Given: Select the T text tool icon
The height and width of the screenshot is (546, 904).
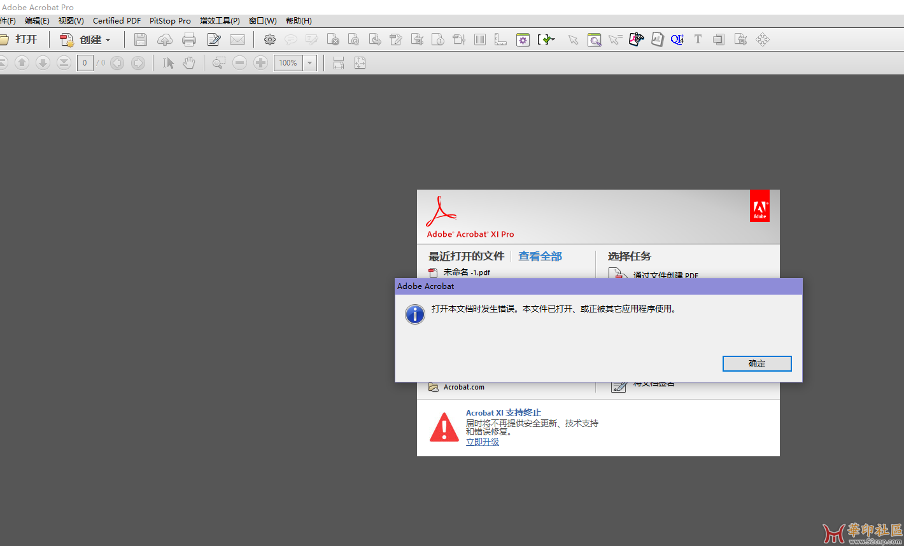Looking at the screenshot, I should pyautogui.click(x=698, y=39).
